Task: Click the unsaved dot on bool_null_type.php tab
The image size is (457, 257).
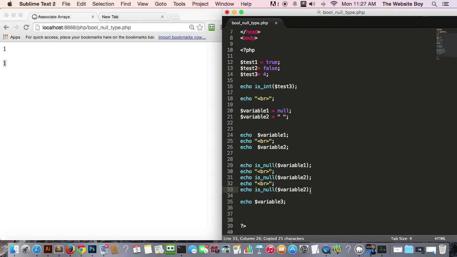Action: [276, 23]
